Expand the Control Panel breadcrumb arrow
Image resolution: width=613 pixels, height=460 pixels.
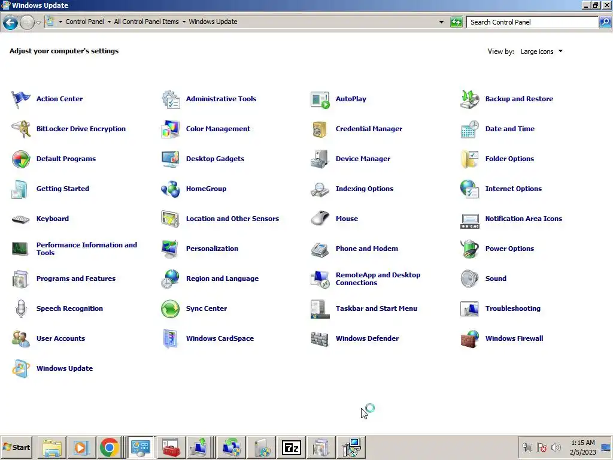109,22
